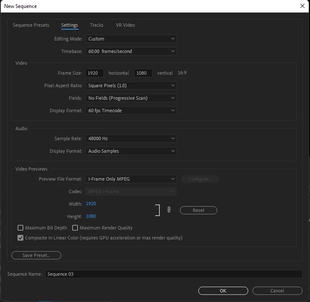This screenshot has width=310, height=302.
Task: Click the horizontal frame size field 1920
Action: 95,73
